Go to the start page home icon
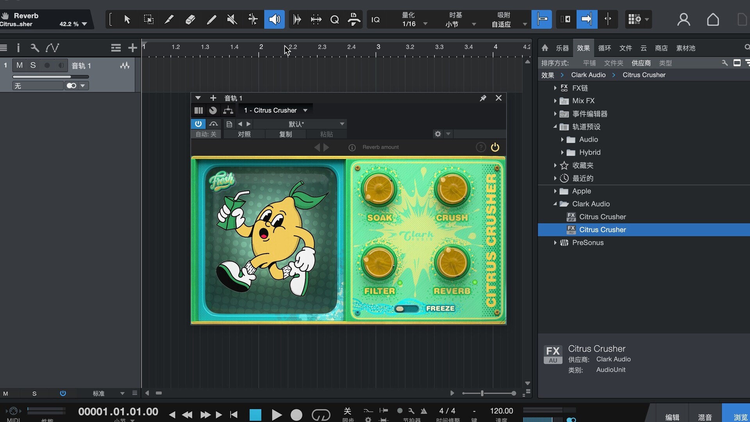Screen dimensions: 750x422 (x=713, y=19)
